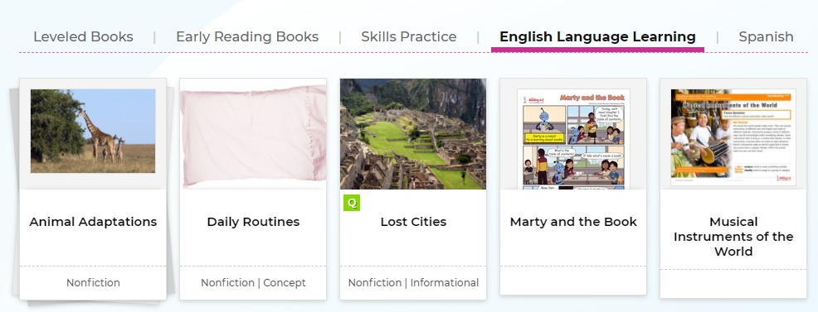Open the Lost Cities title link
The width and height of the screenshot is (818, 312).
point(413,222)
